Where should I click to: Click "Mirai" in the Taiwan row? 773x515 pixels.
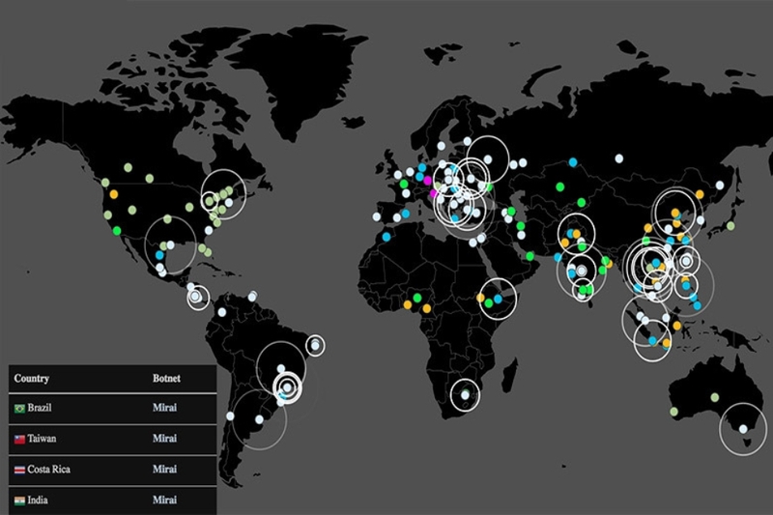pyautogui.click(x=164, y=438)
